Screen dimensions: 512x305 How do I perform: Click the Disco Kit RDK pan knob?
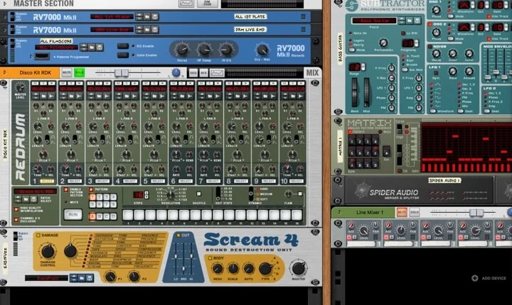(176, 72)
